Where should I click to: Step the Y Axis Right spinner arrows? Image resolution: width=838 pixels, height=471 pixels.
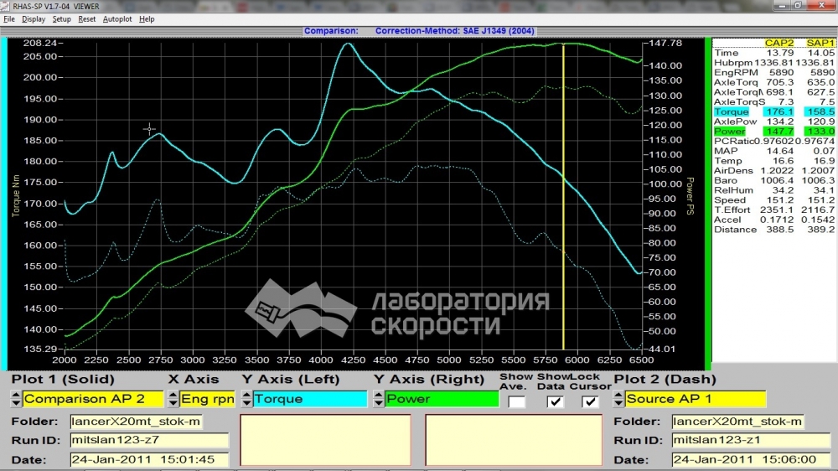click(x=379, y=399)
